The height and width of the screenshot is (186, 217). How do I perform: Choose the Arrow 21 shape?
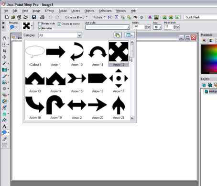pyautogui.click(x=119, y=107)
